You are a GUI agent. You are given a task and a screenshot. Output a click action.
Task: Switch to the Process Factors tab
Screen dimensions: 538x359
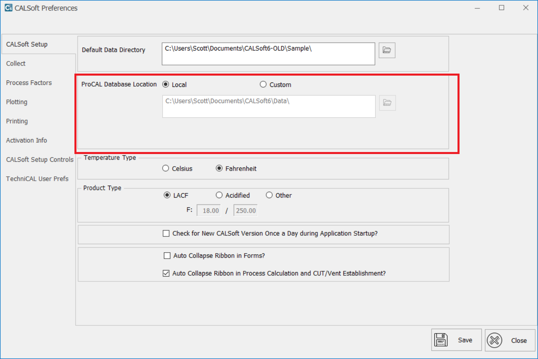pyautogui.click(x=29, y=82)
